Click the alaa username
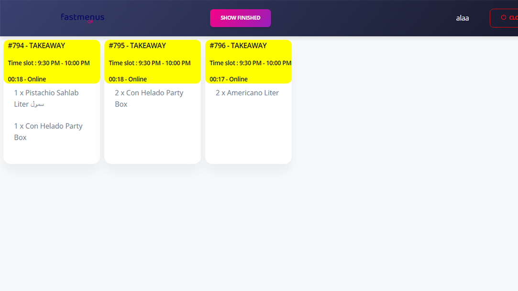This screenshot has height=291, width=518. click(x=462, y=18)
